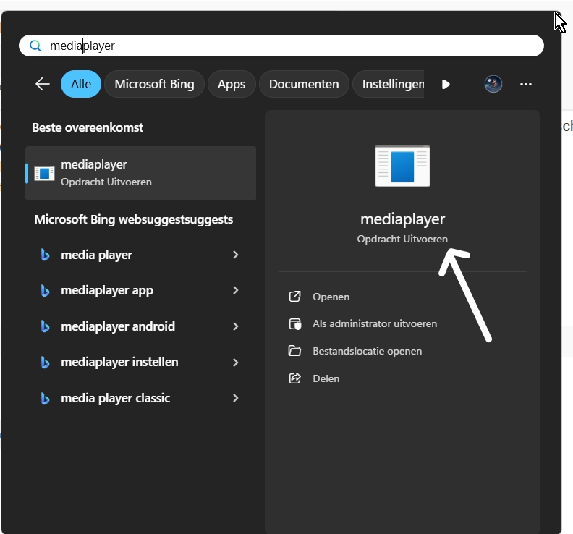Viewport: 573px width, 534px height.
Task: Switch to the Apps filter tab
Action: click(232, 84)
